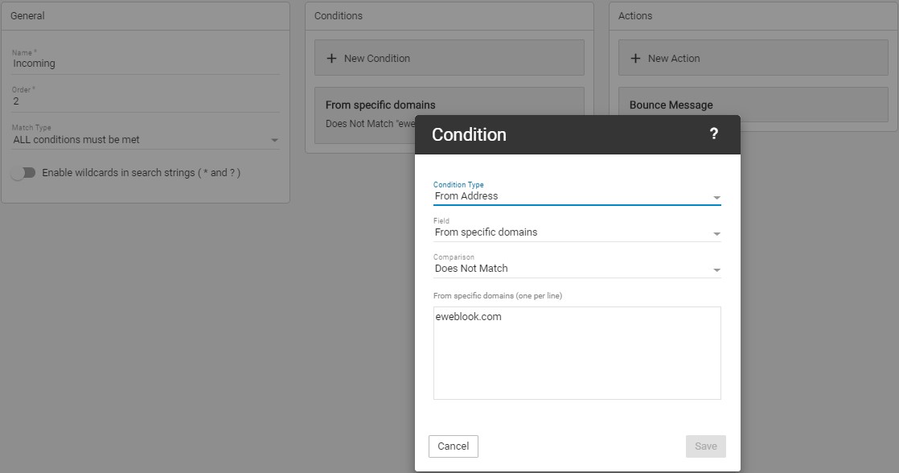
Task: Focus the Order input field
Action: pyautogui.click(x=146, y=101)
